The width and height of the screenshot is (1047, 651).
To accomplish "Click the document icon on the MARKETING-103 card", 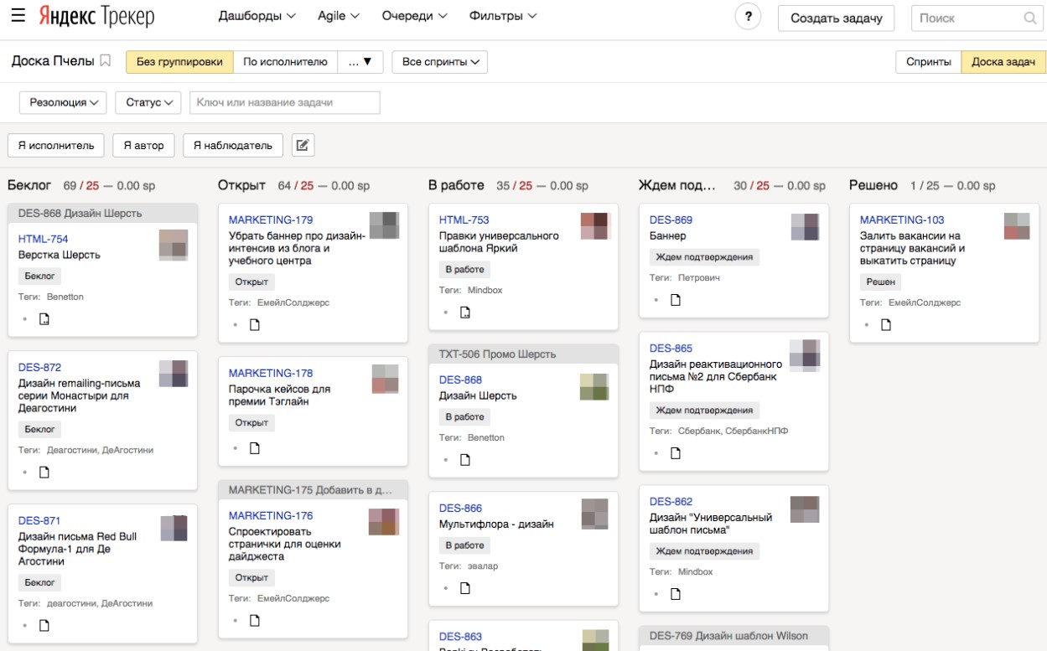I will click(x=886, y=325).
